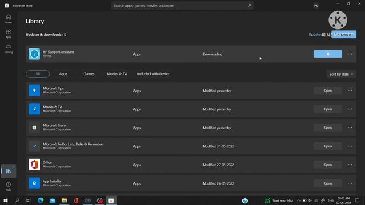Click 'HP Support Assistant' title text
Viewport: 365px width, 205px height.
coord(58,52)
